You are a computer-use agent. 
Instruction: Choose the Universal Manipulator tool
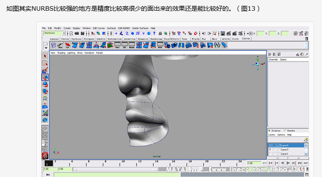pyautogui.click(x=45, y=99)
